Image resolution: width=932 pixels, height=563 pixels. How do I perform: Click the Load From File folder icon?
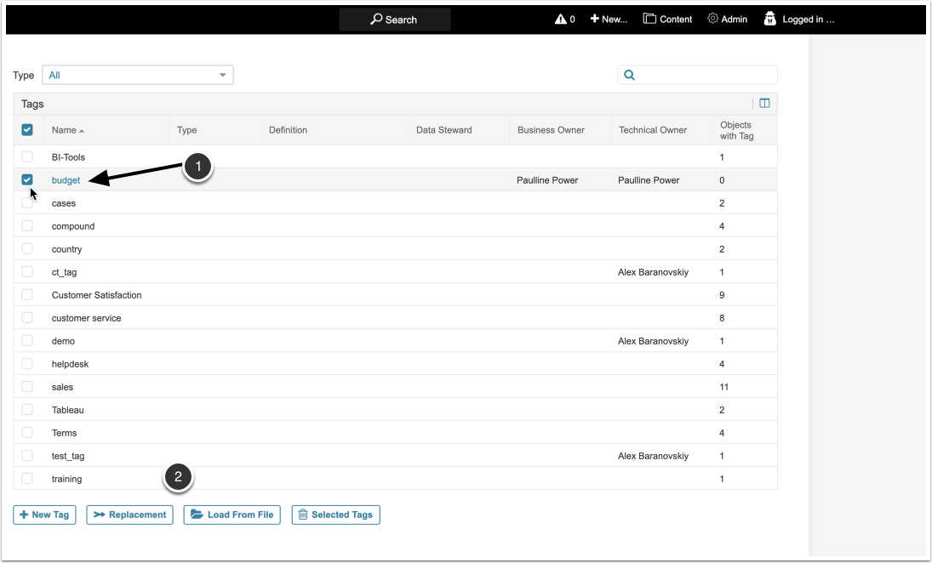(x=197, y=515)
